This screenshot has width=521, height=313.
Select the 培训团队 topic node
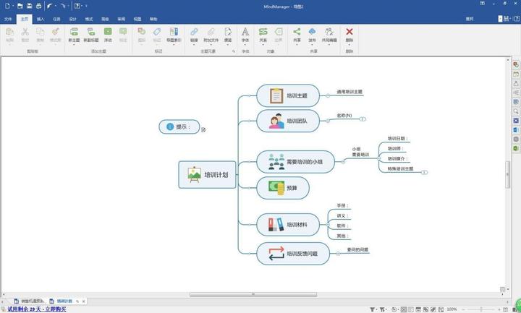click(x=288, y=121)
